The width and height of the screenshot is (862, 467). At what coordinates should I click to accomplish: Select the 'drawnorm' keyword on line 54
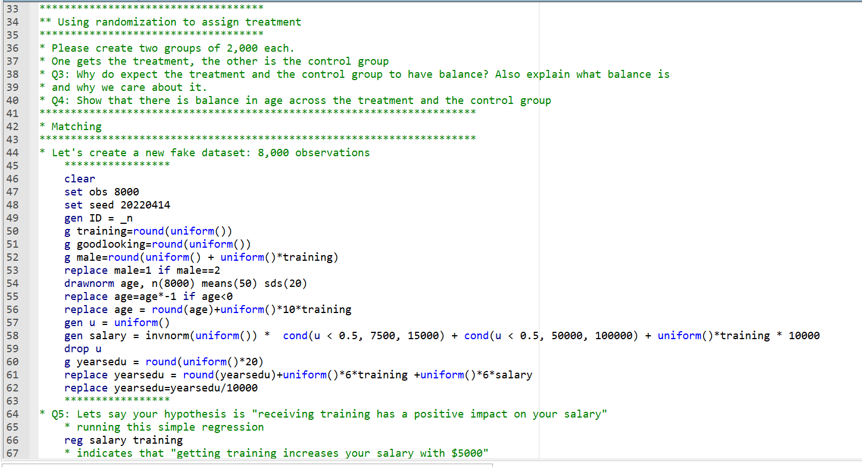click(x=88, y=283)
